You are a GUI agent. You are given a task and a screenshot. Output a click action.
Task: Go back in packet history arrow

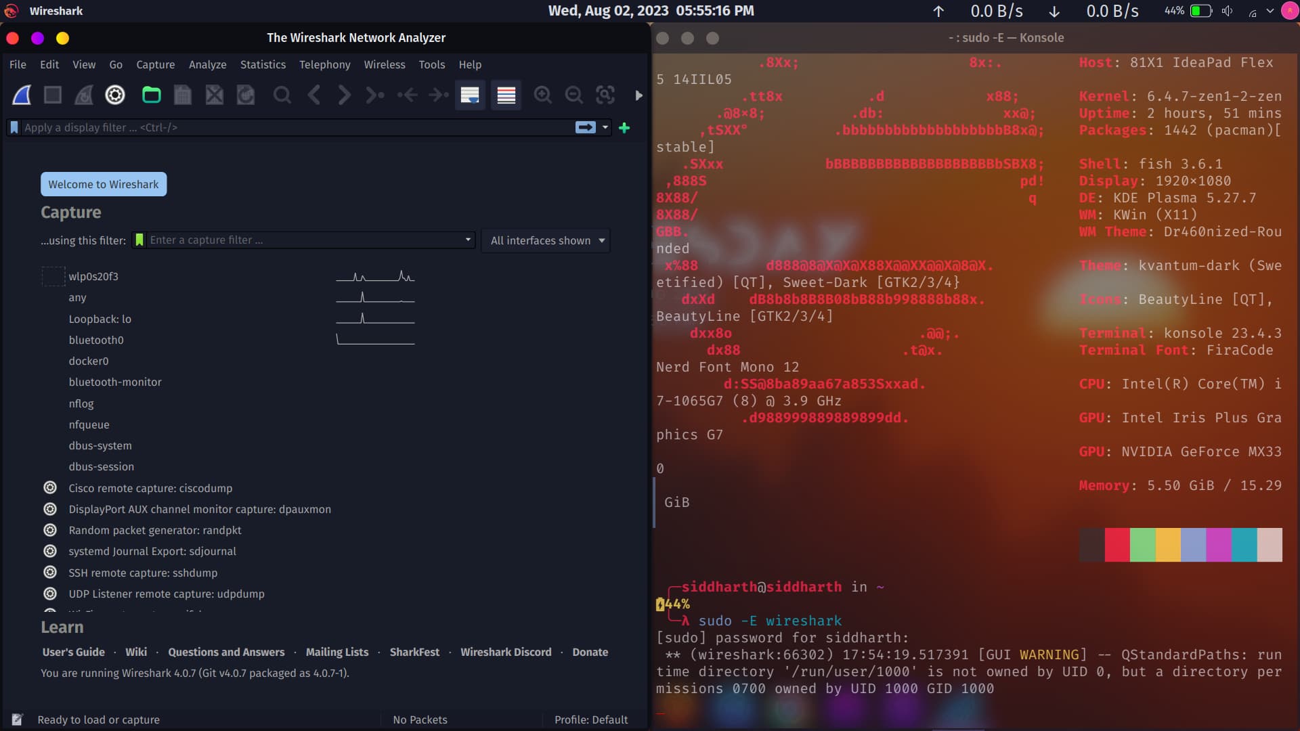(x=313, y=95)
